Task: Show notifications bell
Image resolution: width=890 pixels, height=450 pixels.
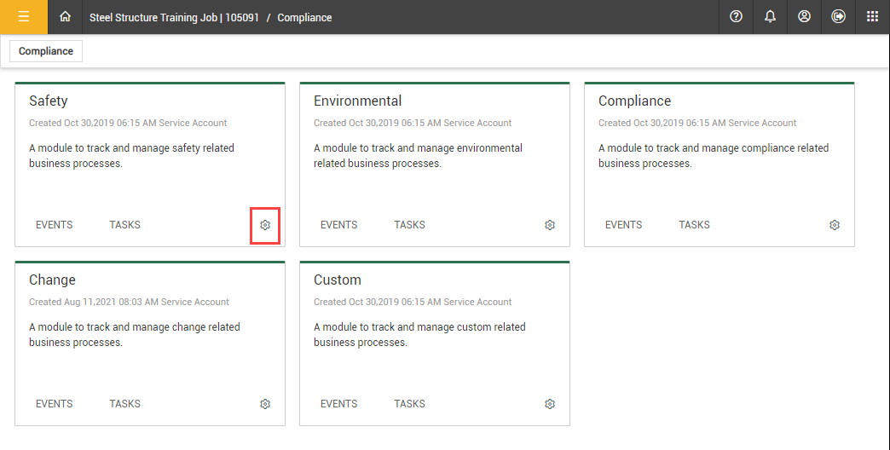Action: (771, 17)
